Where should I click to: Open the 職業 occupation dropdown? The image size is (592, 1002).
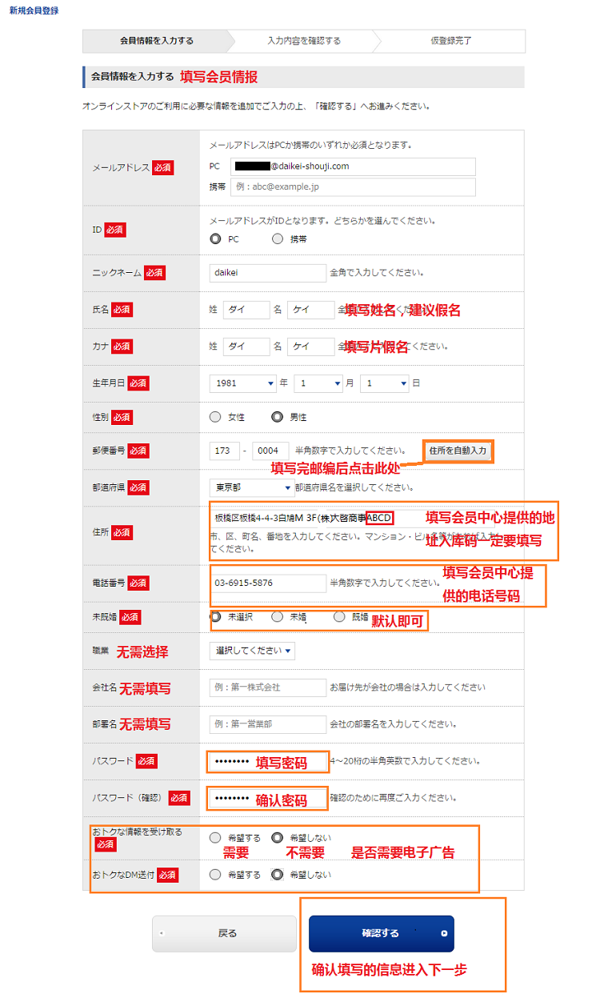click(x=252, y=651)
